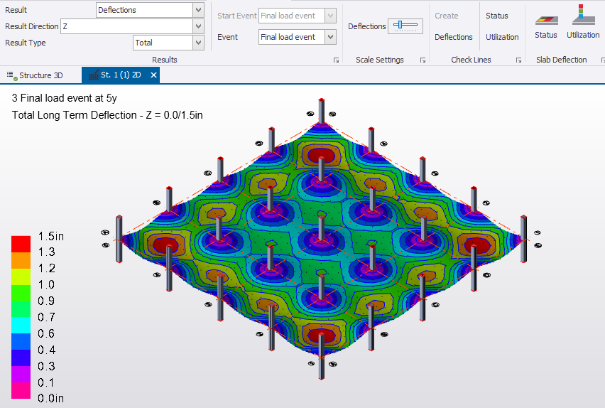Click Status in the Check Lines group

pyautogui.click(x=497, y=16)
